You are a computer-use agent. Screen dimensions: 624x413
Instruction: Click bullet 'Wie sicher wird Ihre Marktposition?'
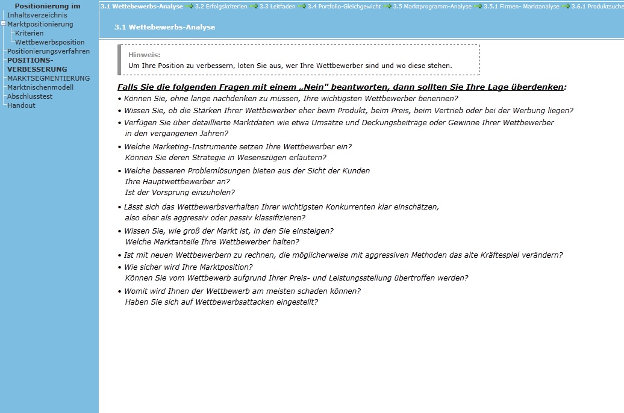pyautogui.click(x=189, y=267)
